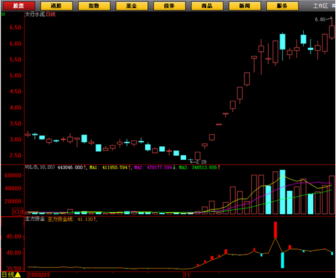The width and height of the screenshot is (336, 278).
Task: Click the 服务 button
Action: click(x=282, y=6)
